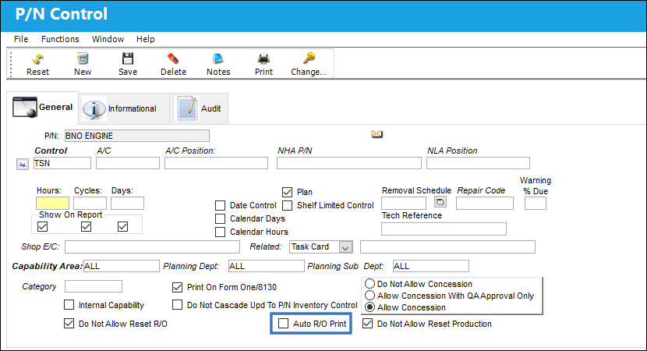
Task: Click the Print printer icon
Action: click(263, 58)
